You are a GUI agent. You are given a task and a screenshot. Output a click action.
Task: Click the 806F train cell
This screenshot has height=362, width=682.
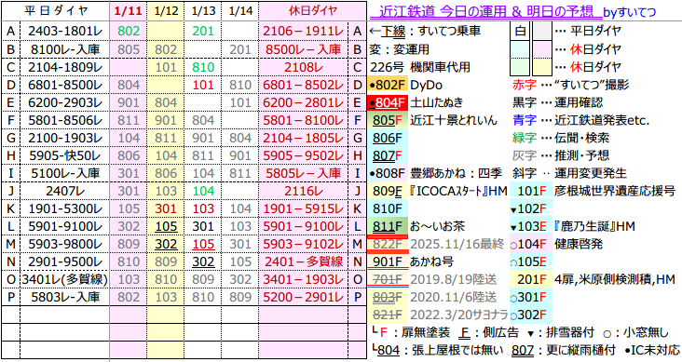(388, 139)
